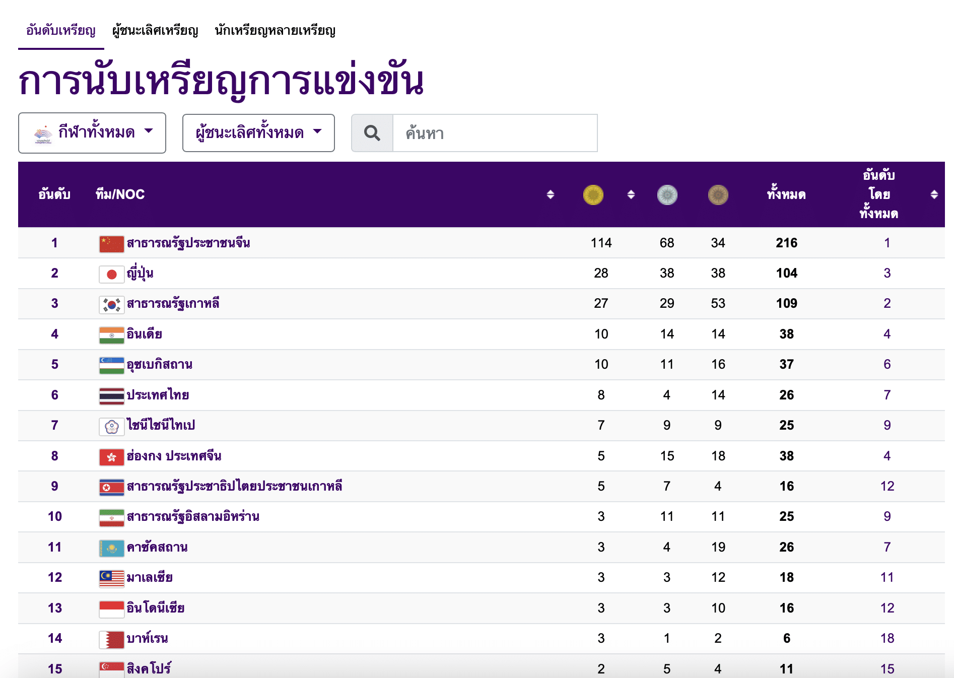
Task: Switch to the ผู้ชนะเลิศเหรียญ tab
Action: (x=154, y=31)
